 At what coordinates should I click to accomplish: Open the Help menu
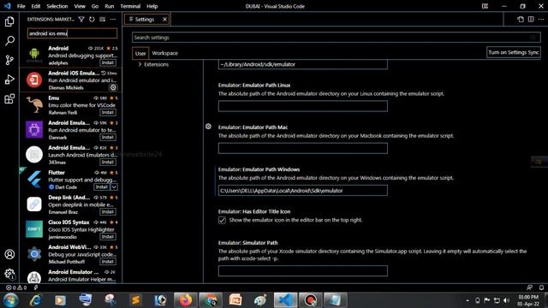(x=152, y=6)
